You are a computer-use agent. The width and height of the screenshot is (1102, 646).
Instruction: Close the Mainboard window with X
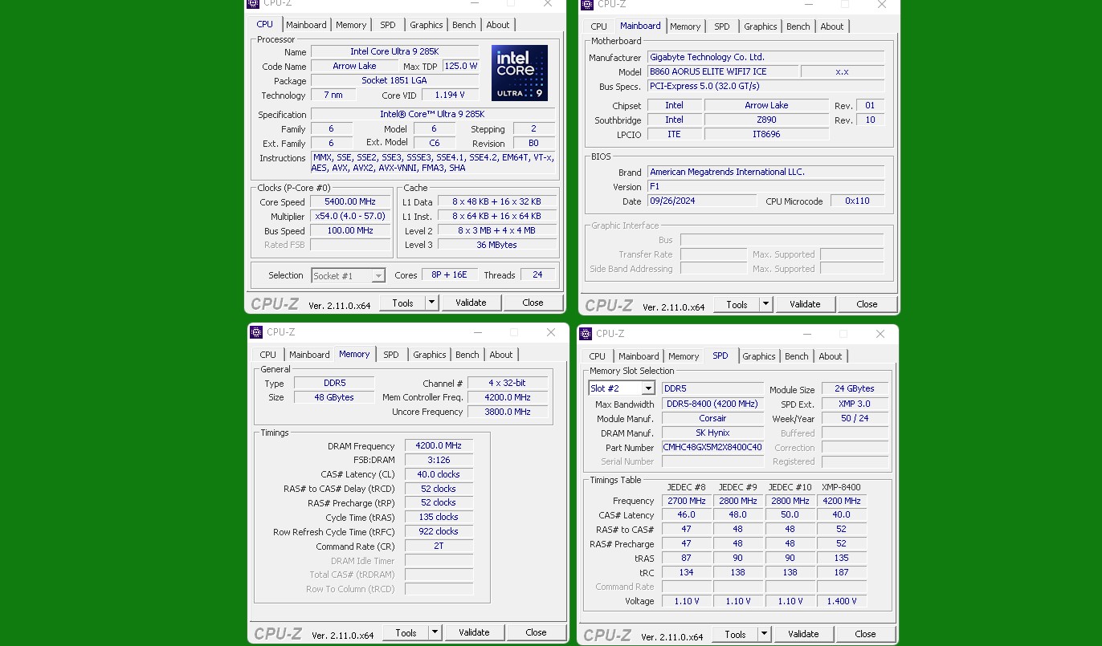coord(881,5)
